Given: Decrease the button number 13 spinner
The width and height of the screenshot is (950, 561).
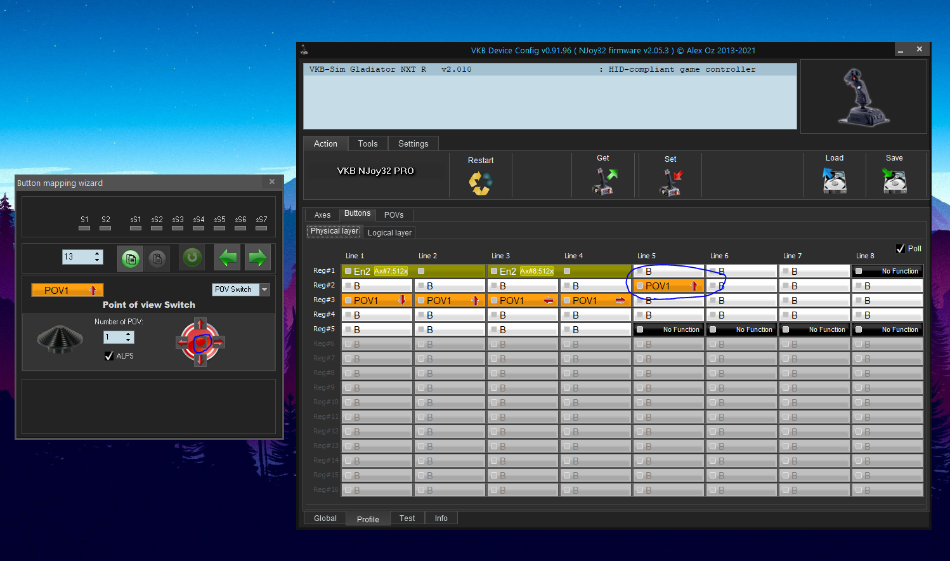Looking at the screenshot, I should tap(97, 260).
